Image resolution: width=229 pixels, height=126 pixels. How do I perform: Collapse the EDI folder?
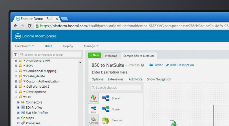coord(16,97)
